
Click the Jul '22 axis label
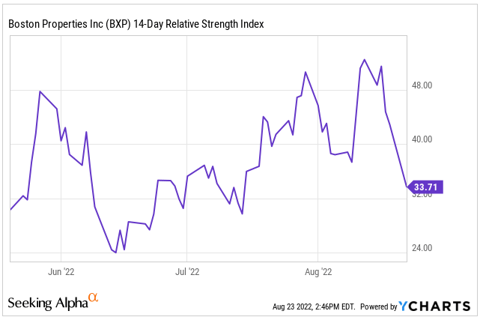coord(185,271)
